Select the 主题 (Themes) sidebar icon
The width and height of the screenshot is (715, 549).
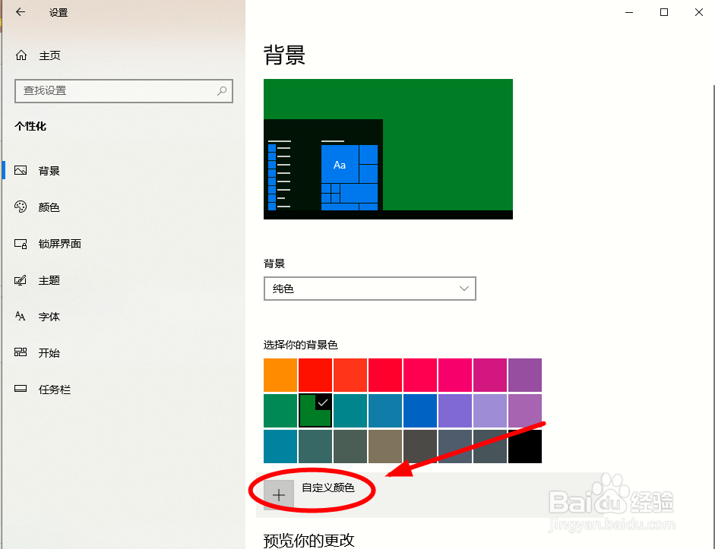pyautogui.click(x=21, y=279)
